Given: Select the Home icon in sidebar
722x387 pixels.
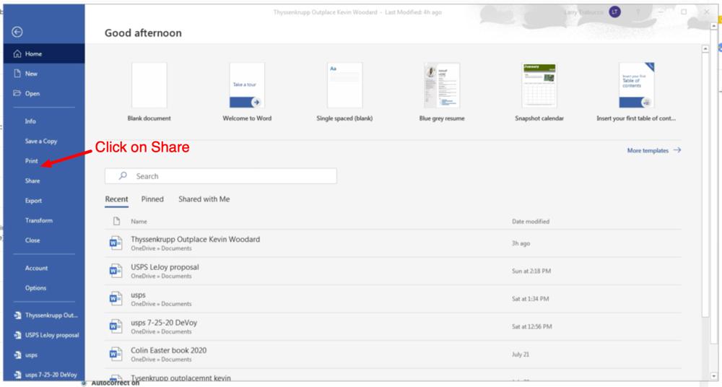Looking at the screenshot, I should pyautogui.click(x=17, y=54).
